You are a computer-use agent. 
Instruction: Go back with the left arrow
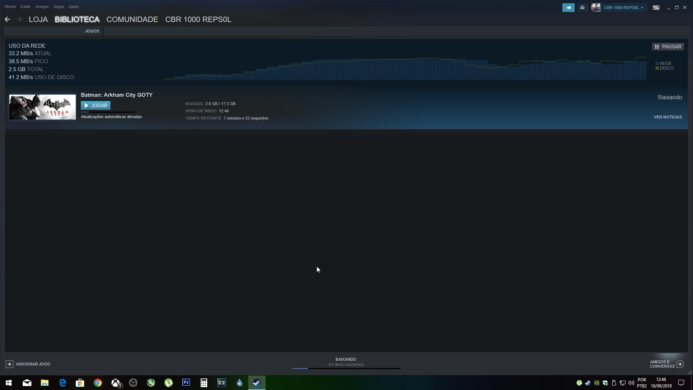pos(8,19)
